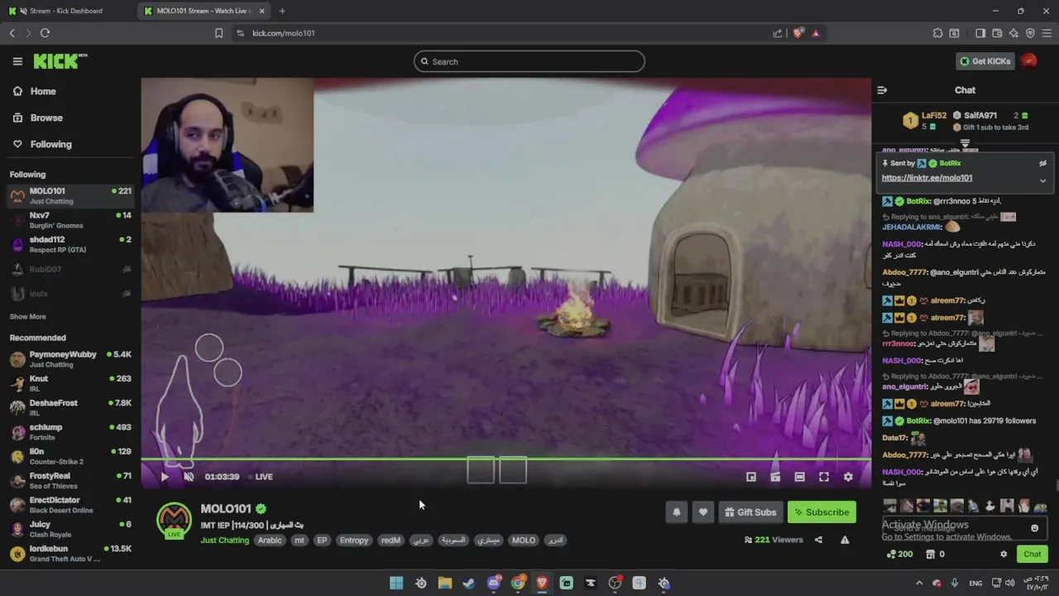1059x596 pixels.
Task: Open File Explorer on taskbar
Action: click(445, 583)
